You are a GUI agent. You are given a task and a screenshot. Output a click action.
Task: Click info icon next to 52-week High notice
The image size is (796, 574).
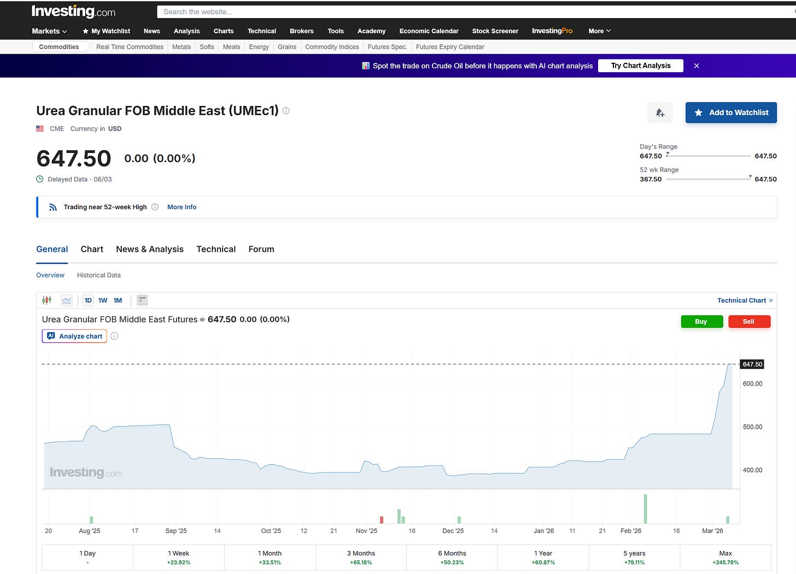(155, 207)
